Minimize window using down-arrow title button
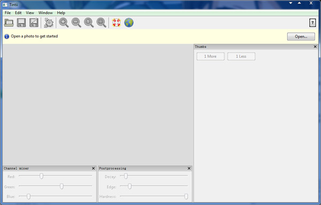Image resolution: width=321 pixels, height=205 pixels. 291,3
